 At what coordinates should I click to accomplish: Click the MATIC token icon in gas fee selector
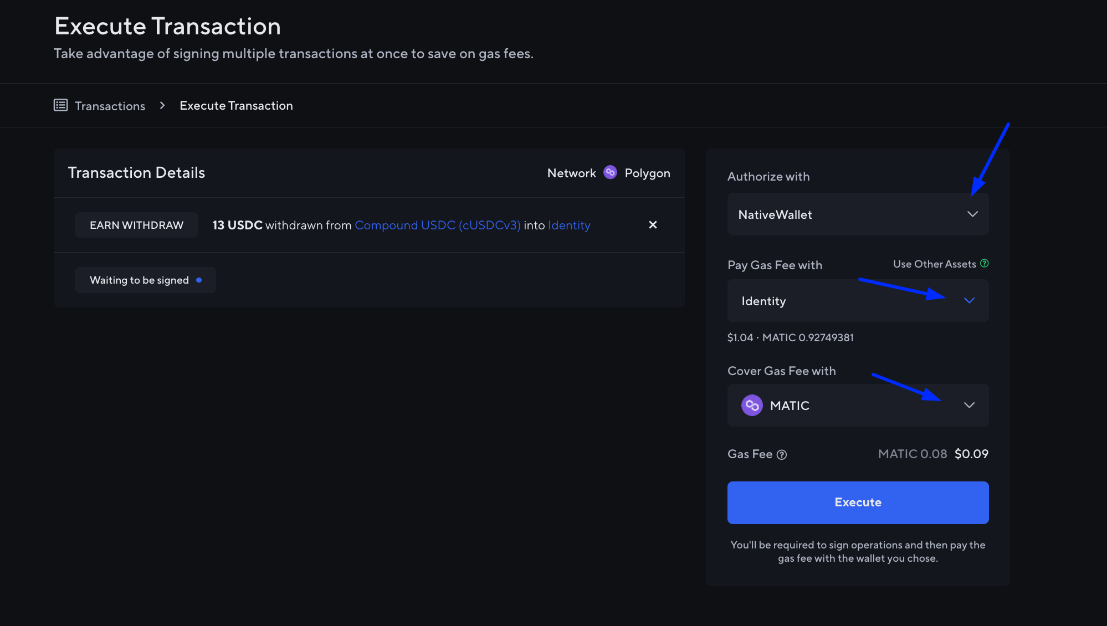[752, 405]
